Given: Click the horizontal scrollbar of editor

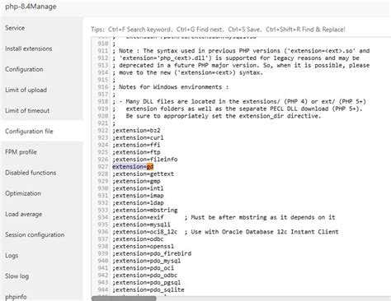Looking at the screenshot, I should point(124,299).
